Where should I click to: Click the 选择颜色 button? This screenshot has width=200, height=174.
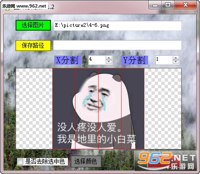[x=86, y=161]
